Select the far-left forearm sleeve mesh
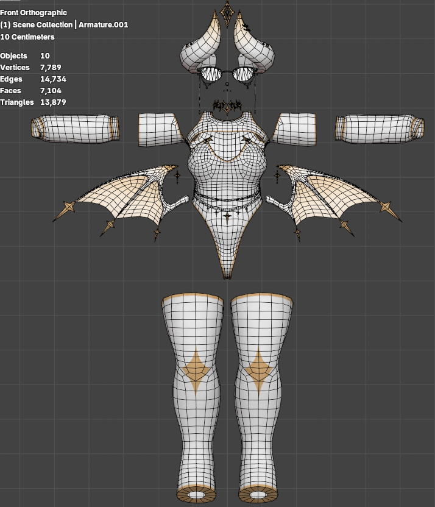The width and height of the screenshot is (435, 507). [75, 129]
